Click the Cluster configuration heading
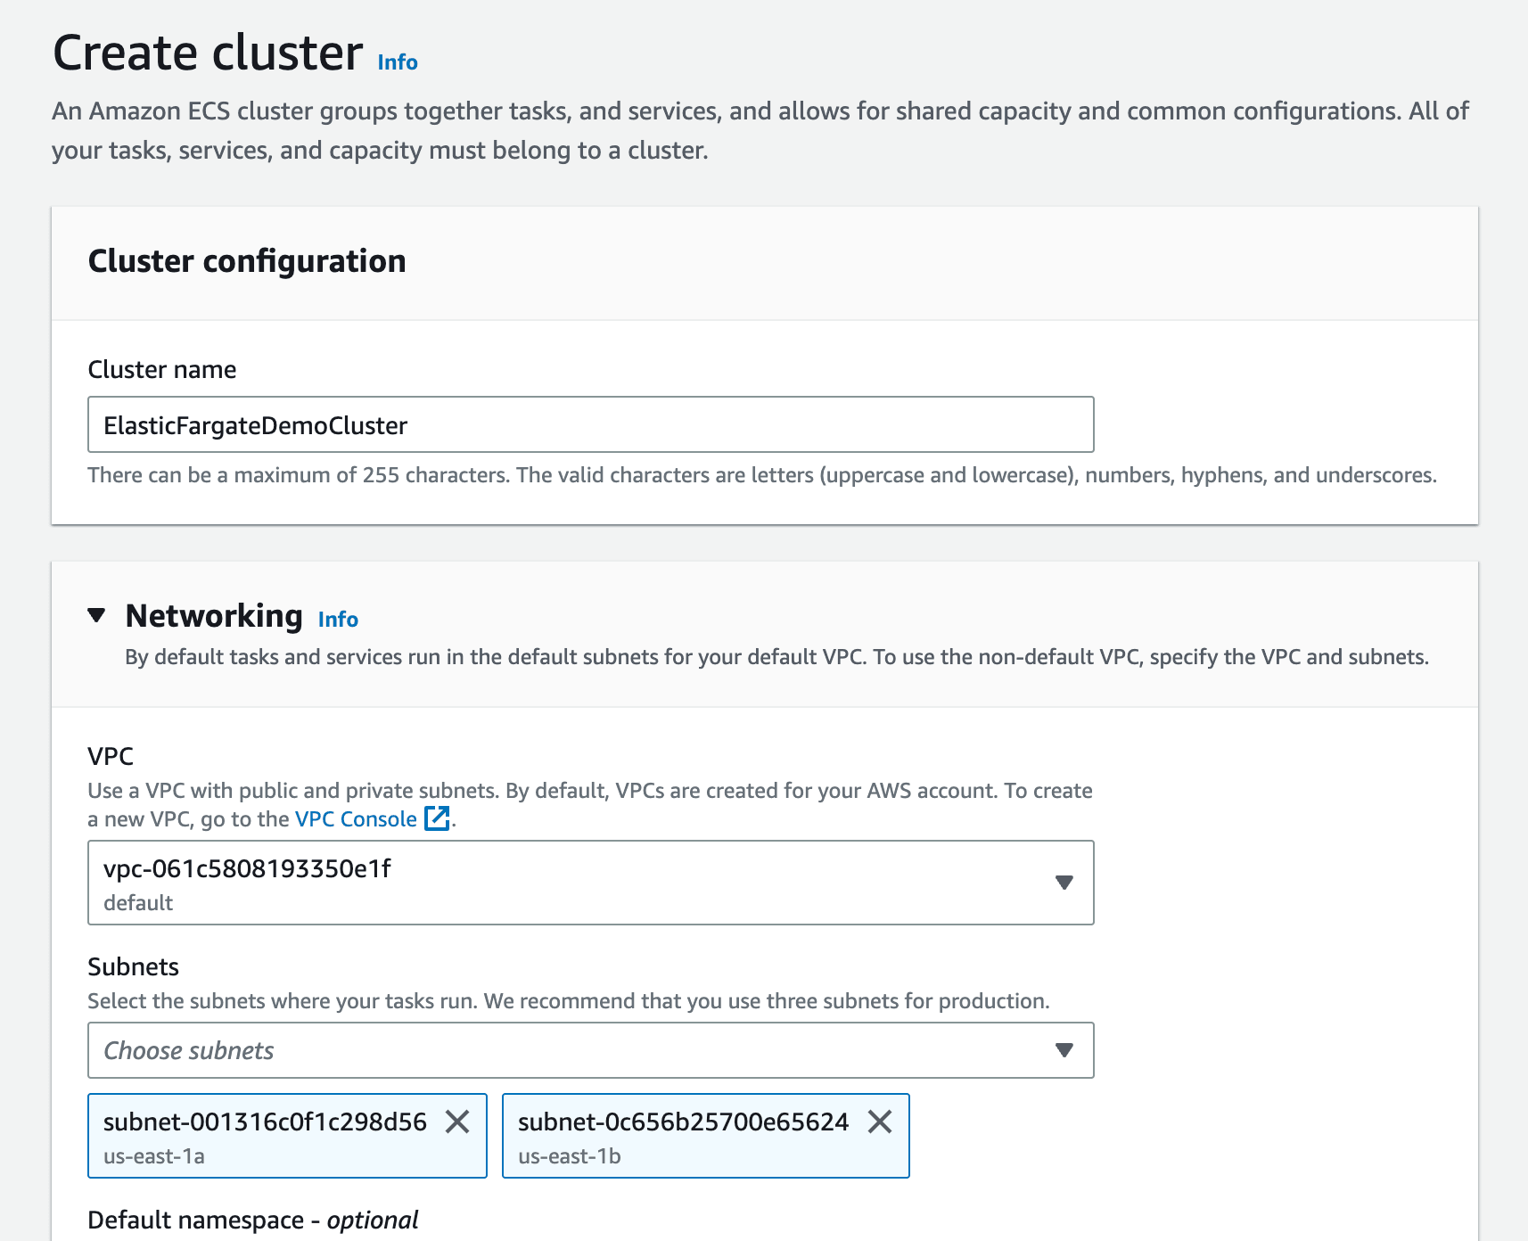 pyautogui.click(x=247, y=261)
